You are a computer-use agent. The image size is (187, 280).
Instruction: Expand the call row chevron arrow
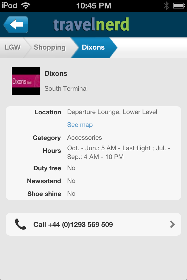172,224
